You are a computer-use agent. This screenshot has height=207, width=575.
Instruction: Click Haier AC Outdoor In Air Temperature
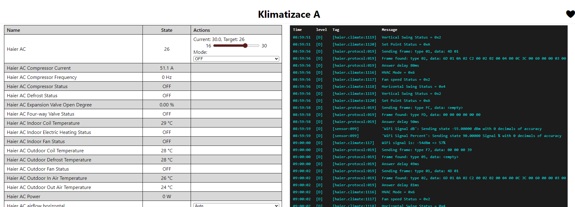(47, 178)
